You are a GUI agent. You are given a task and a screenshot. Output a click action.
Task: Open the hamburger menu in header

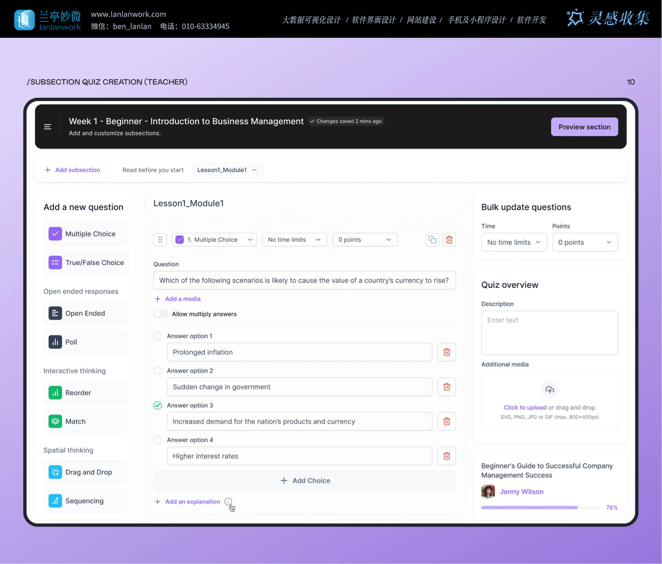click(x=47, y=127)
